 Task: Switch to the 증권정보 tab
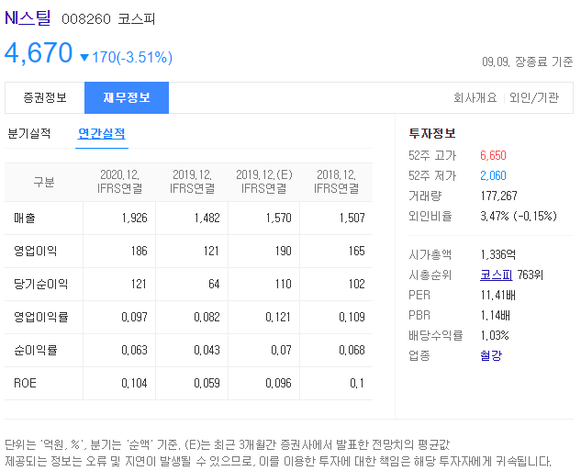(45, 97)
